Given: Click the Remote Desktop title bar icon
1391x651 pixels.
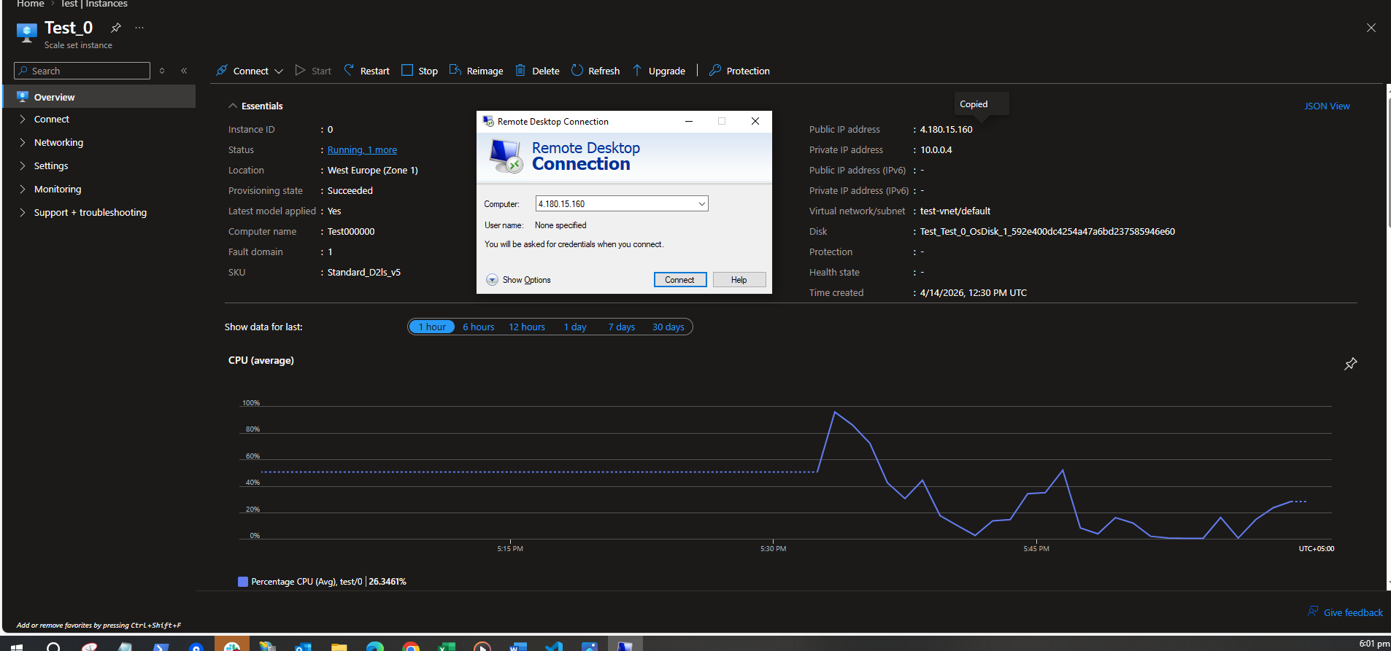Looking at the screenshot, I should [488, 122].
